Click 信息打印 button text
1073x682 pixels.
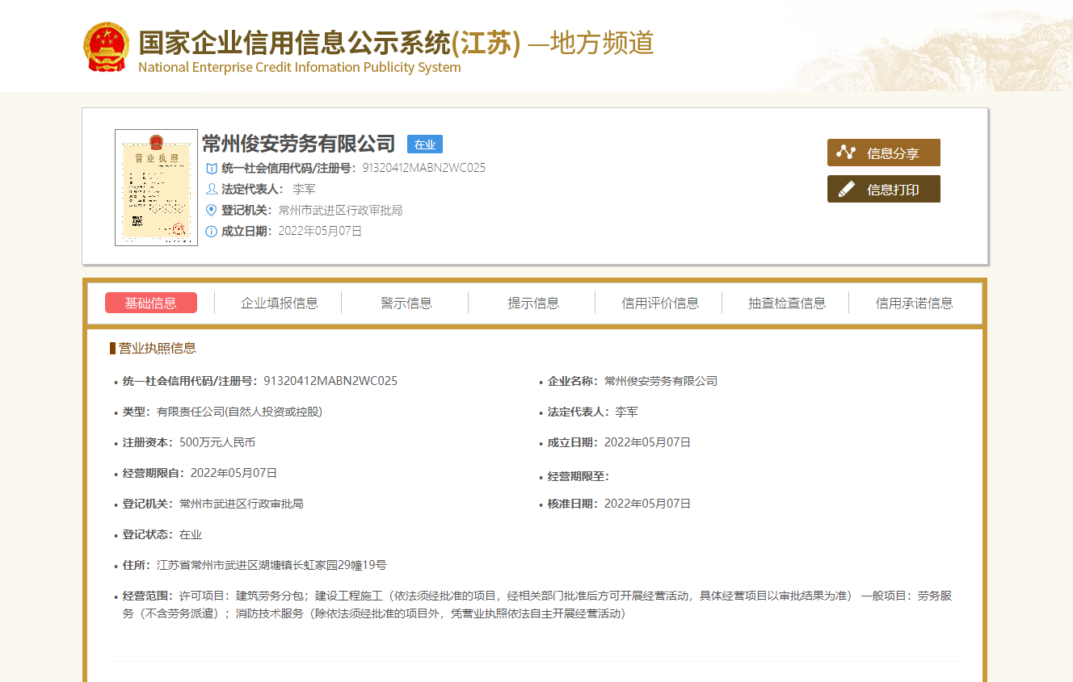coord(893,190)
